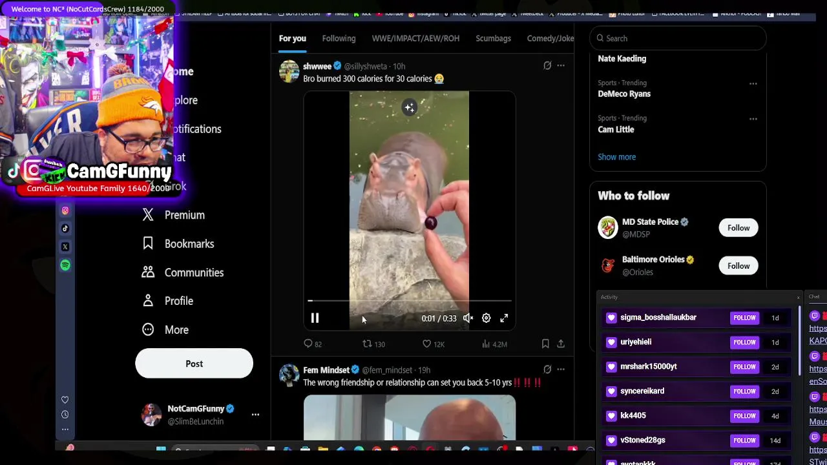Open the @fem_mindset handle link
Viewport: 827px width, 465px height.
coord(387,369)
